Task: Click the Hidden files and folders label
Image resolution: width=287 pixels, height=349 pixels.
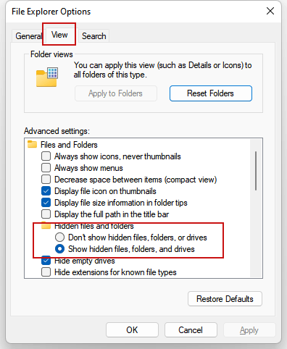Action: (x=94, y=226)
